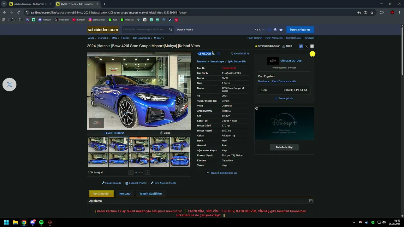404x227 pixels.
Task: View site information in address bar
Action: [27, 13]
